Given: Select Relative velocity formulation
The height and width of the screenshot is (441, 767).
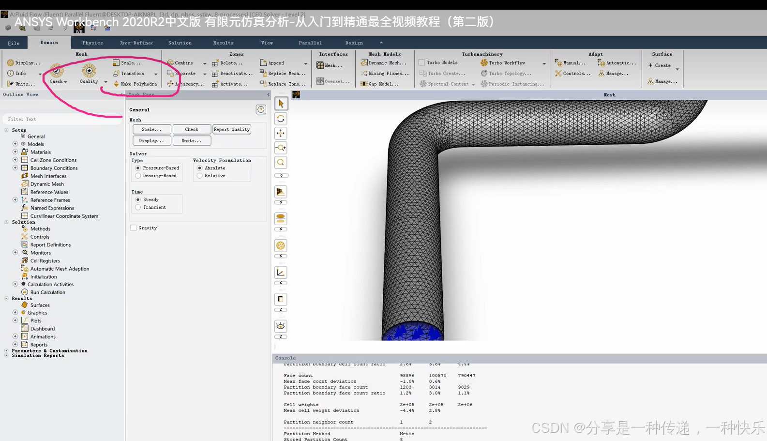Looking at the screenshot, I should [199, 176].
